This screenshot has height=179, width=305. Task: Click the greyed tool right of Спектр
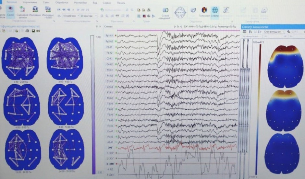coord(226,13)
